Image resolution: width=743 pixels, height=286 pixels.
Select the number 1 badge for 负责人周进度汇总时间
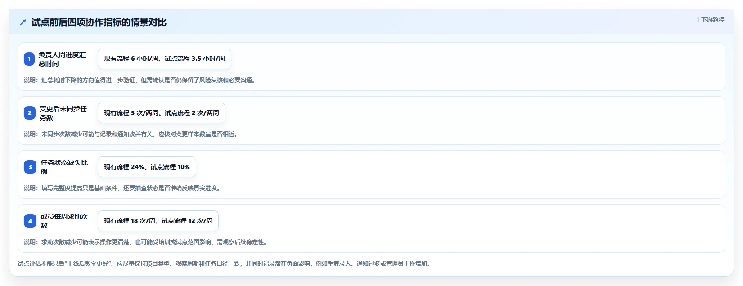point(29,59)
